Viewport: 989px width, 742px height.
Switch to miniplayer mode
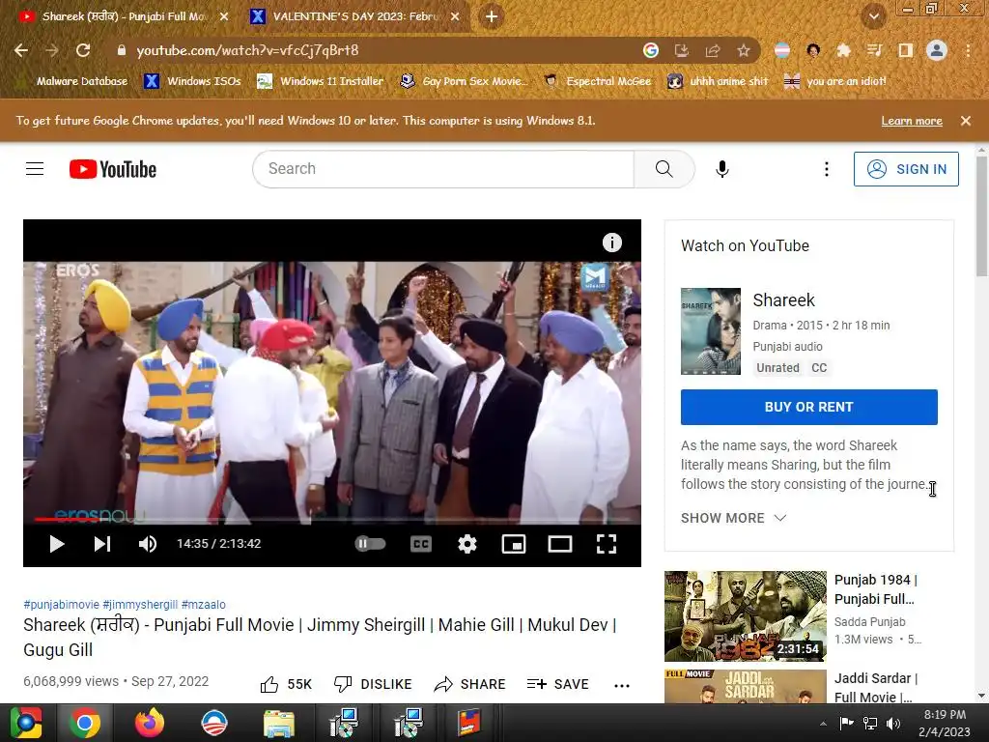514,544
